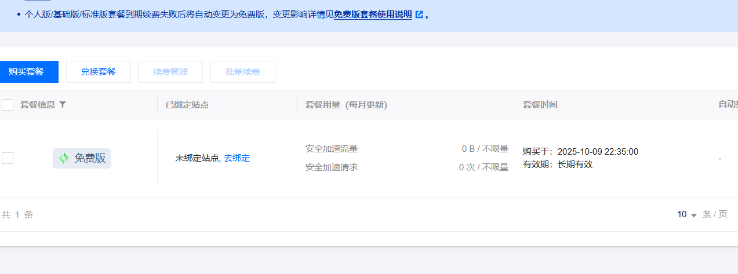738x274 pixels.
Task: Click the 免费版 plan name label
Action: (90, 158)
